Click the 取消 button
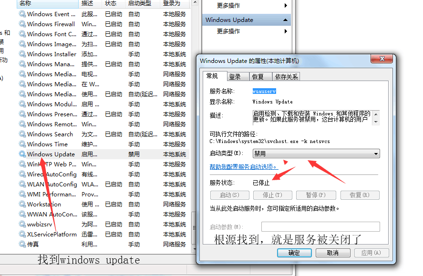Screen dimensions: 423x276 (333, 253)
